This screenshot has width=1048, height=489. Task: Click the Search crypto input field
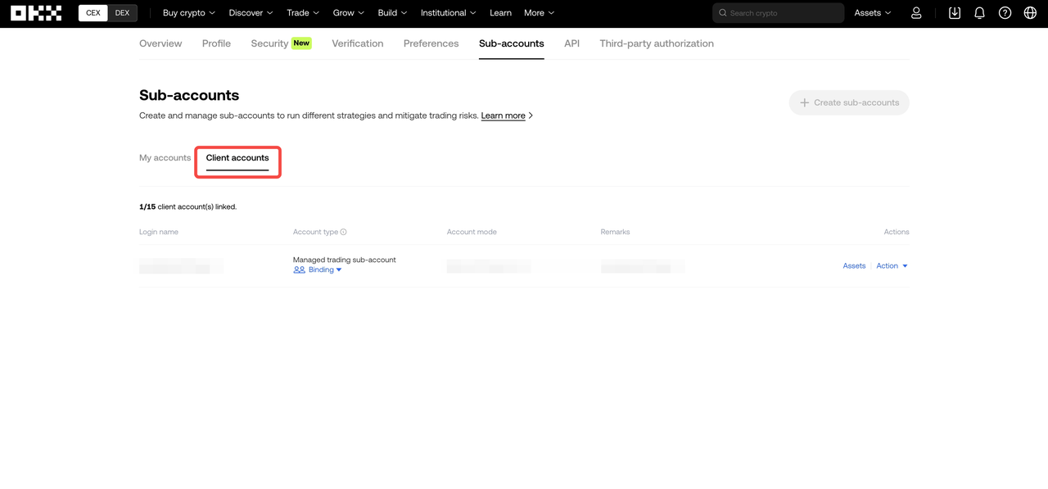click(776, 12)
